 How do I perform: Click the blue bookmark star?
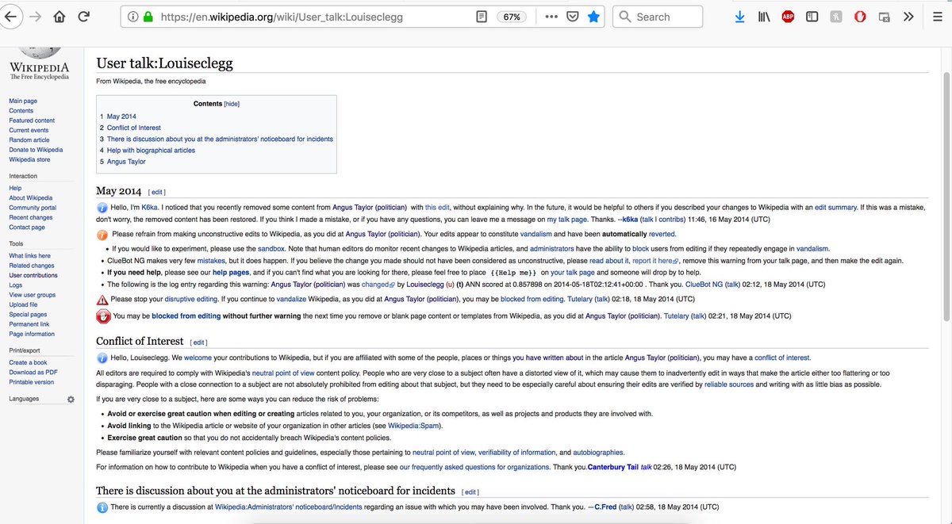pyautogui.click(x=593, y=17)
